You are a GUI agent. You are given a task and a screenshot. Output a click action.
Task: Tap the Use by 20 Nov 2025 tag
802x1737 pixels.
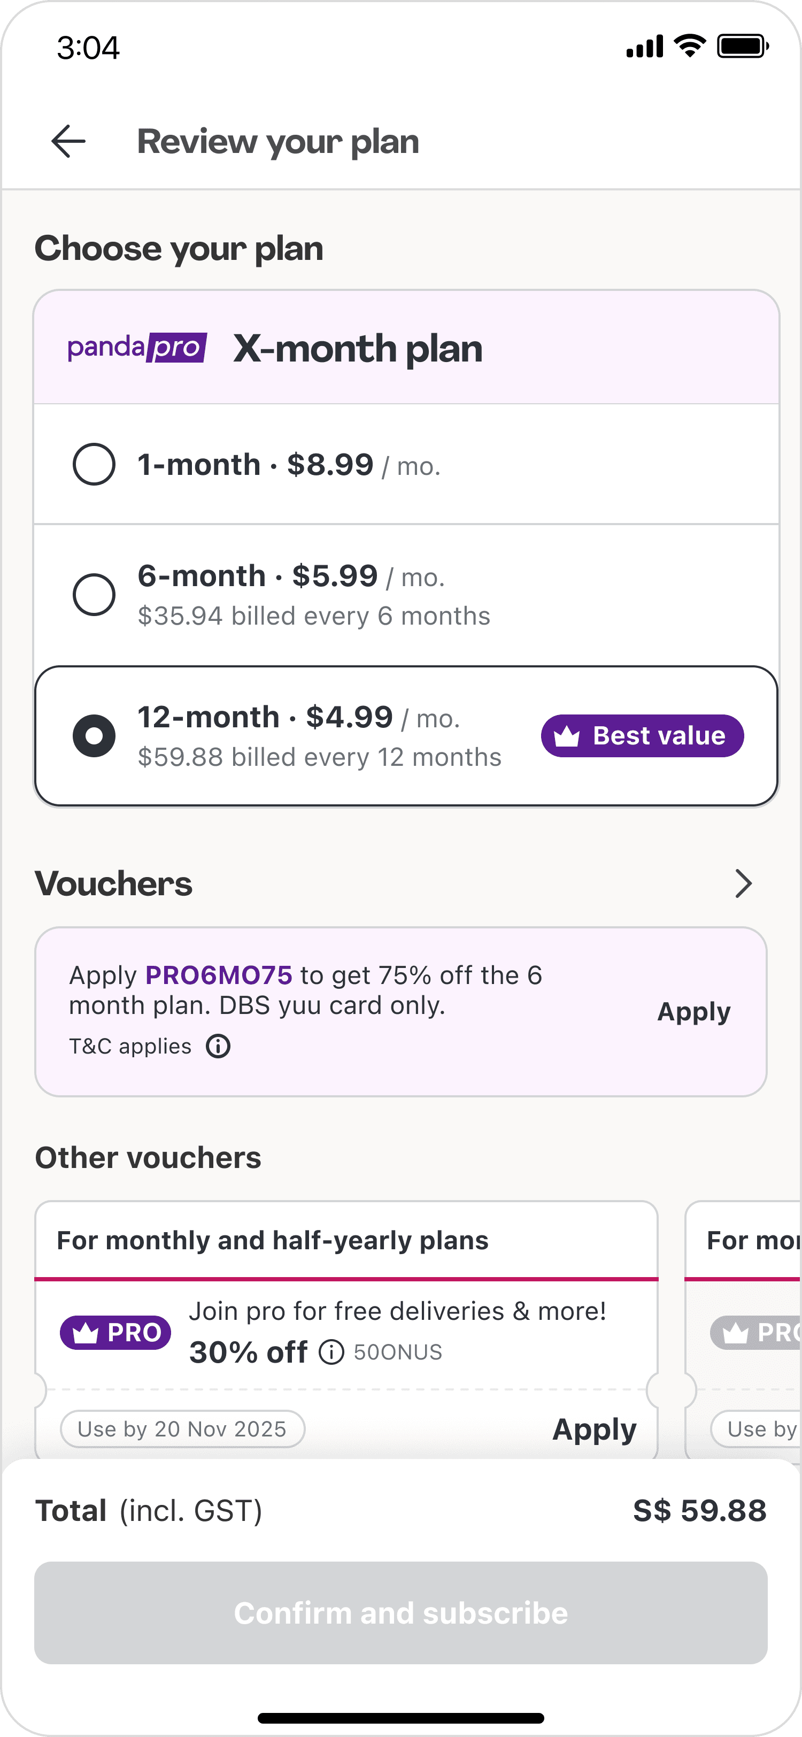tap(182, 1429)
